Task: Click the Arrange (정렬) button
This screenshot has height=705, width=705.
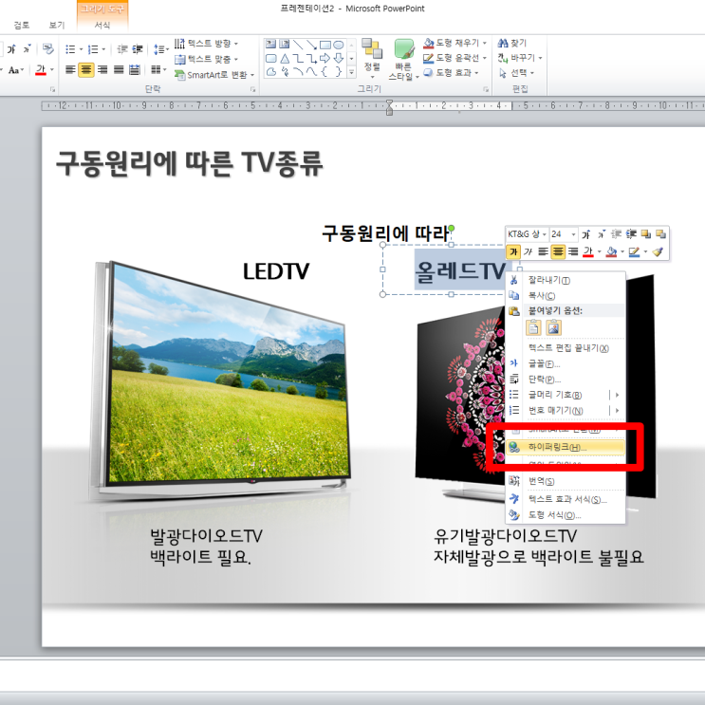Action: click(x=372, y=57)
